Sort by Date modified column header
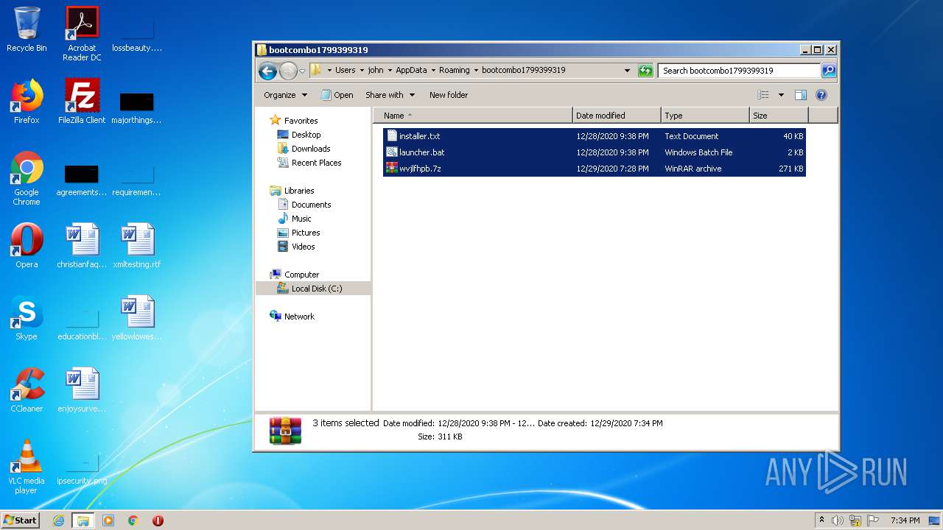Screen dimensions: 943x530 pos(617,116)
